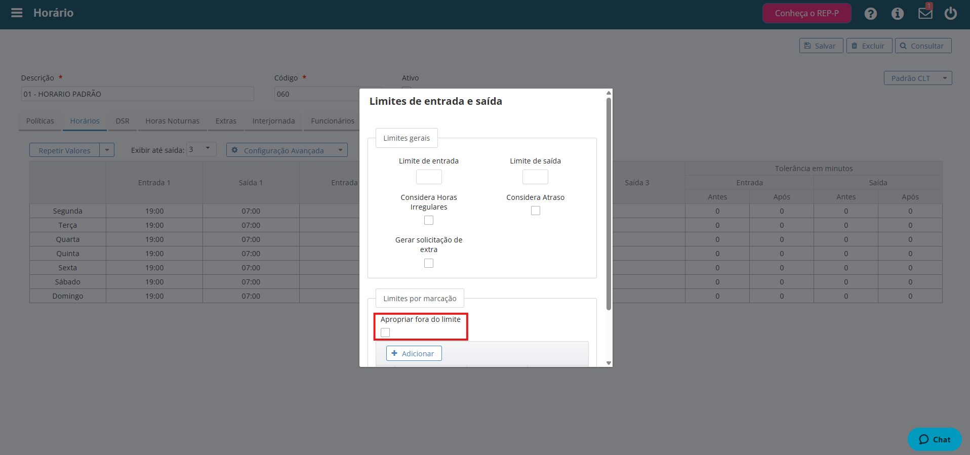Enable Apropriar fora do limite checkbox
Image resolution: width=970 pixels, height=455 pixels.
pos(385,333)
